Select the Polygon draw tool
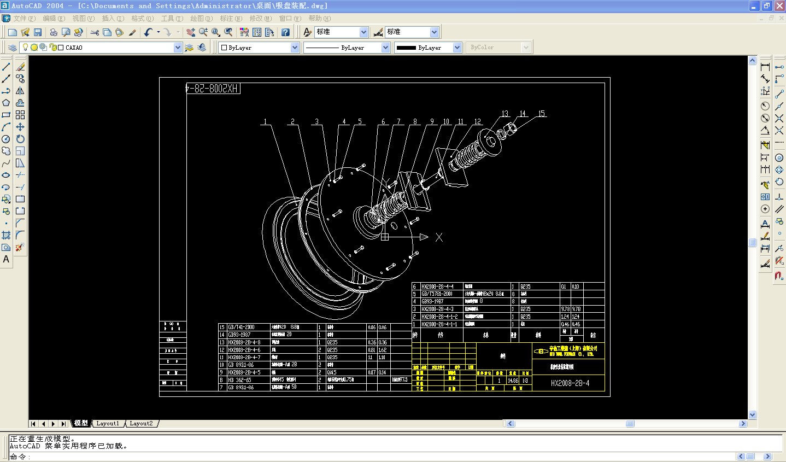 6,103
